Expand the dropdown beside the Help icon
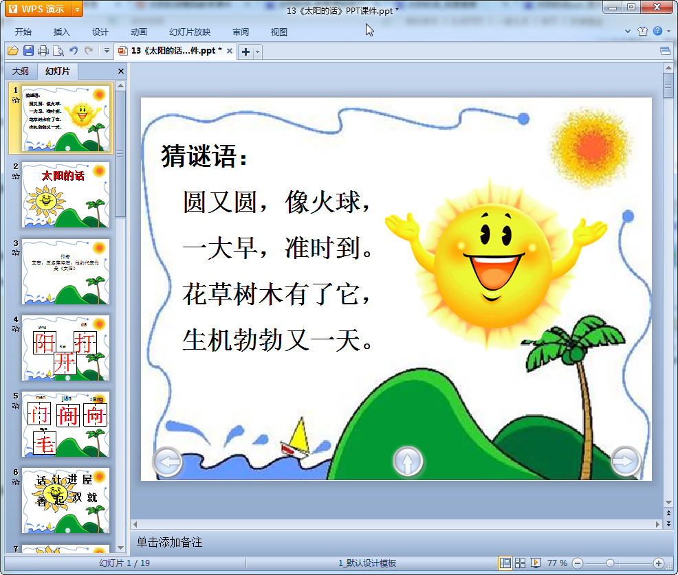The width and height of the screenshot is (678, 575). (x=668, y=32)
